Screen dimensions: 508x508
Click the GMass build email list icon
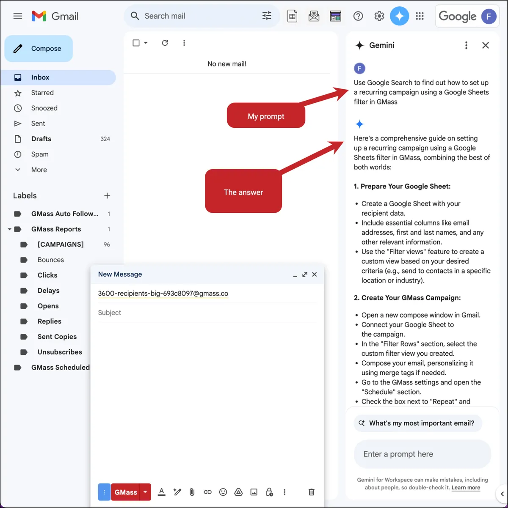click(314, 16)
